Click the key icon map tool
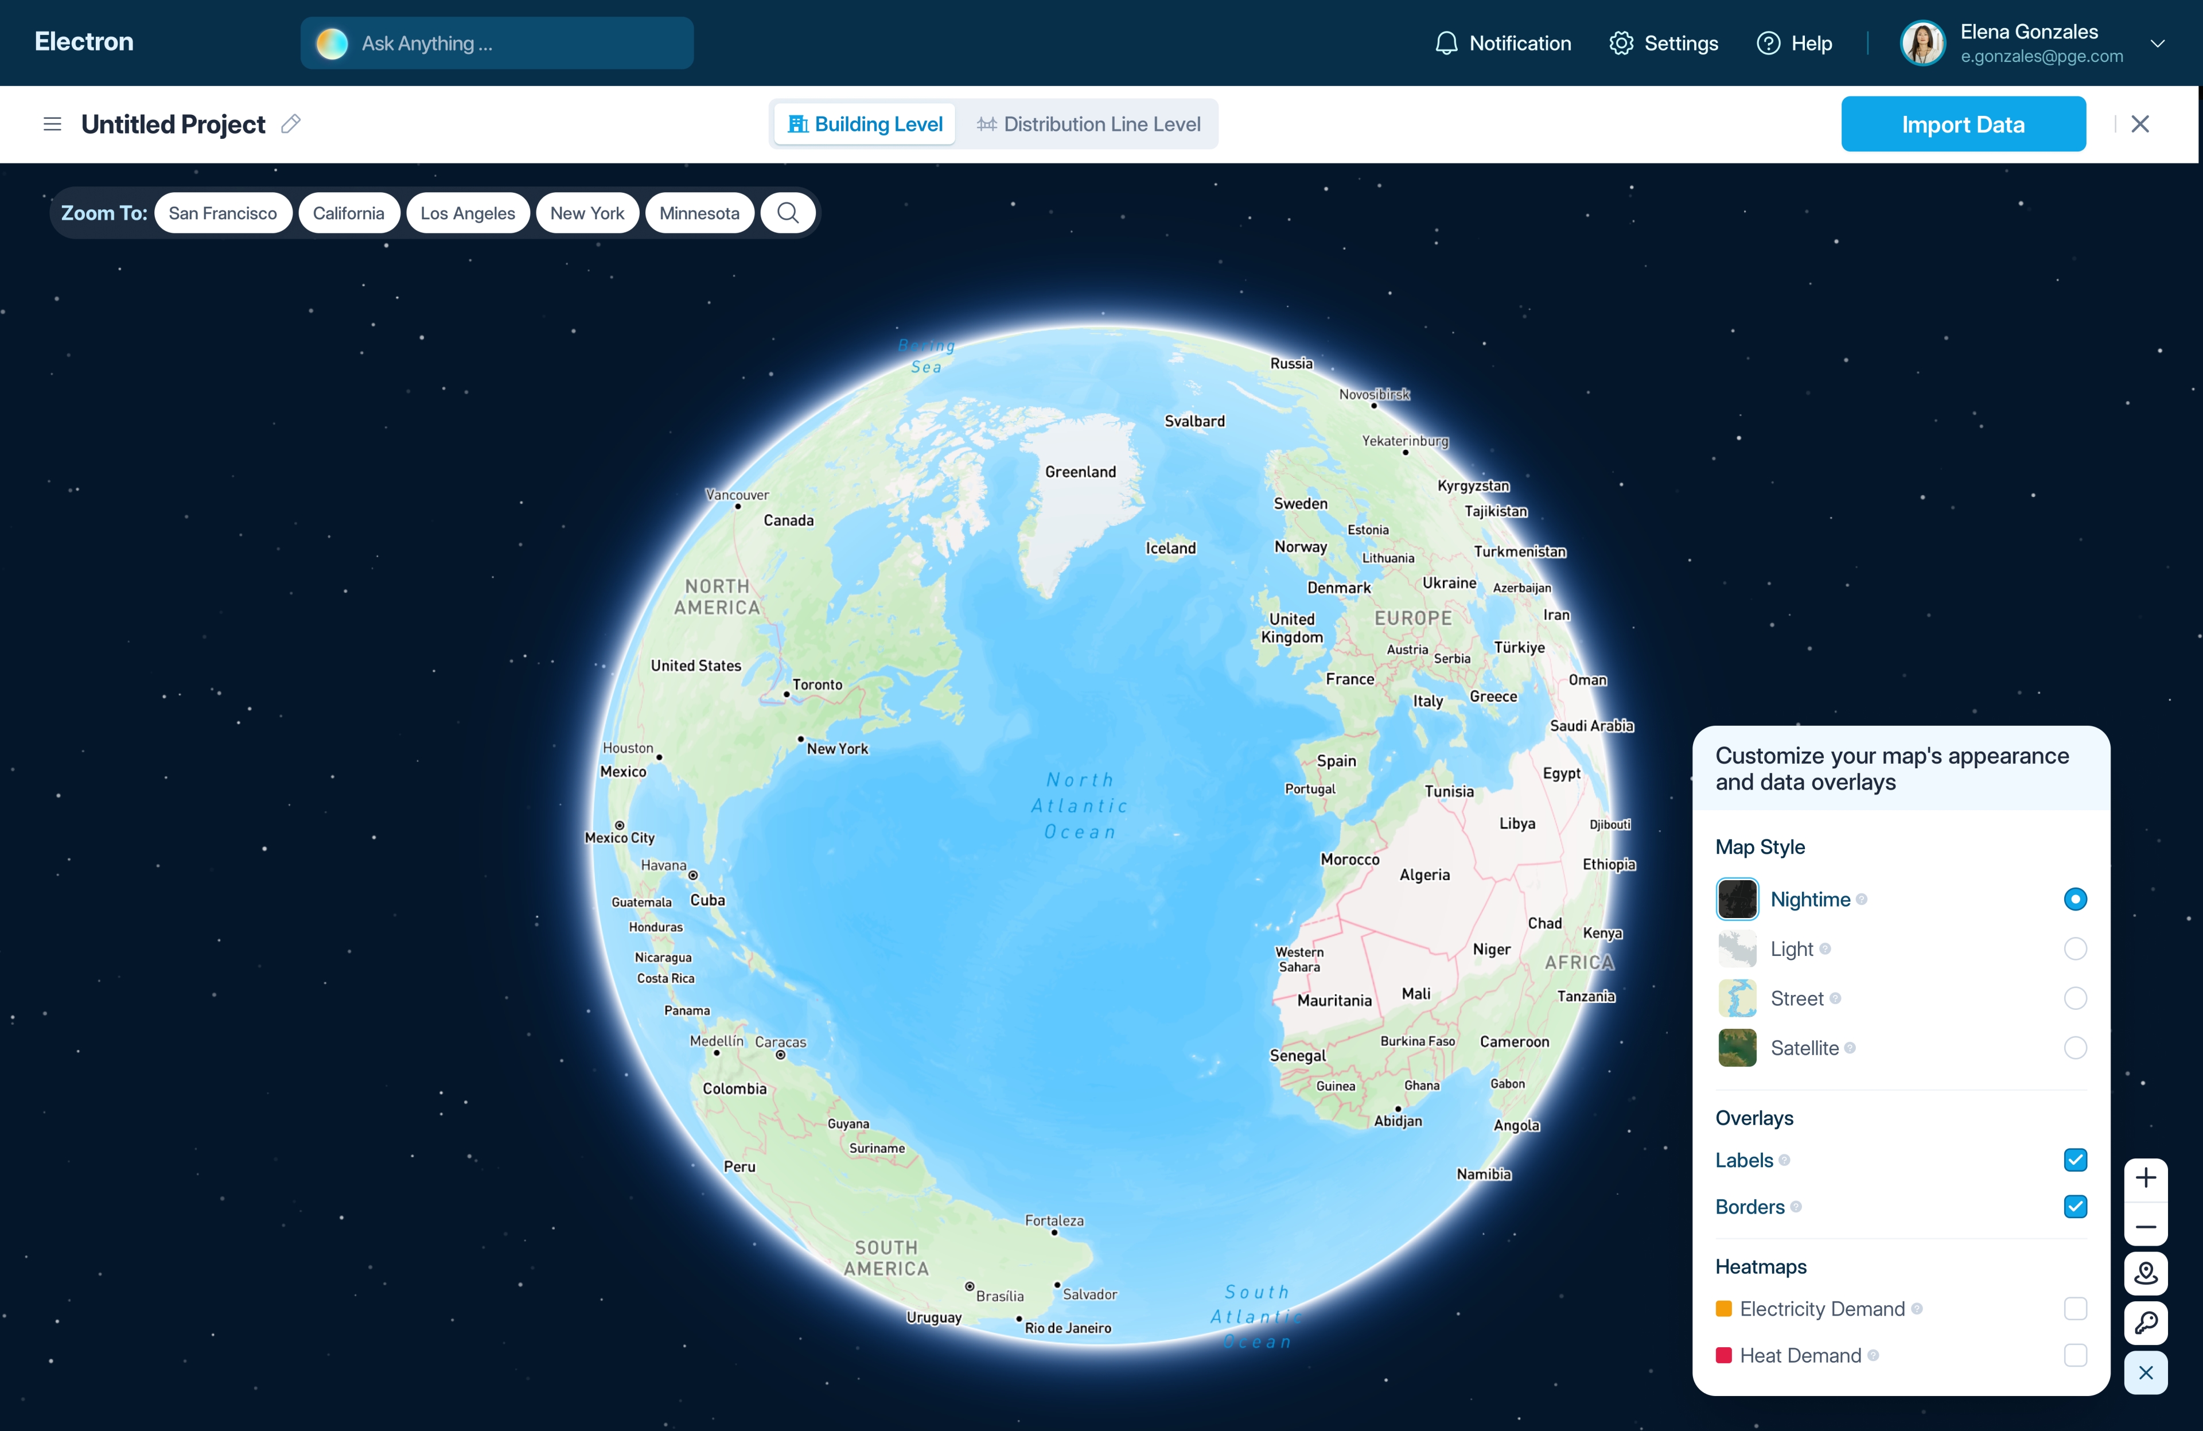Viewport: 2203px width, 1431px height. [x=2146, y=1323]
